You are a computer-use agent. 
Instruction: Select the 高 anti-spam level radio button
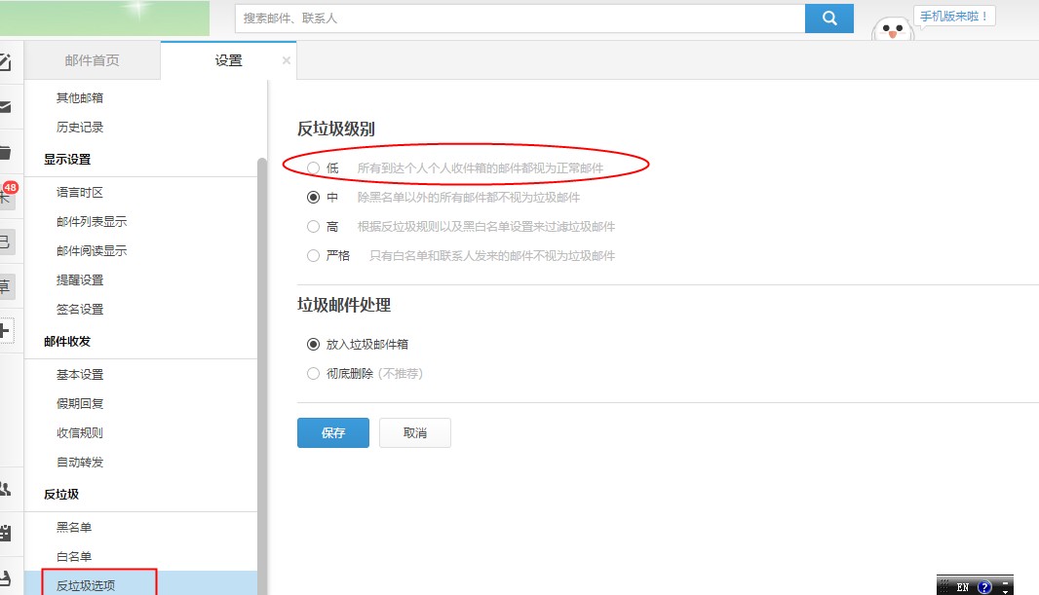coord(313,227)
